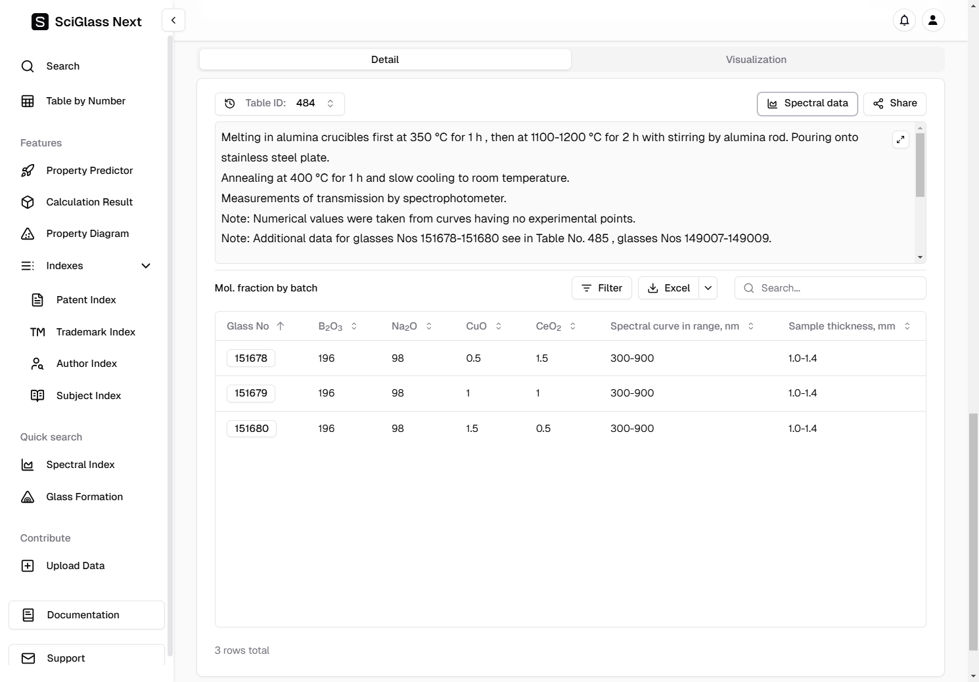The image size is (979, 682).
Task: Select the Detail tab
Action: 385,60
